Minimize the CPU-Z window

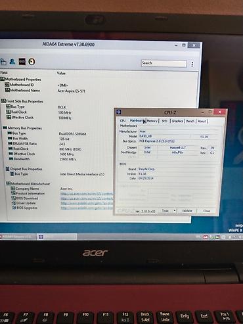[202, 112]
